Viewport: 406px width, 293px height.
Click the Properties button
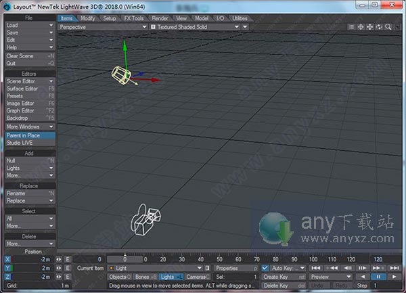(x=236, y=268)
